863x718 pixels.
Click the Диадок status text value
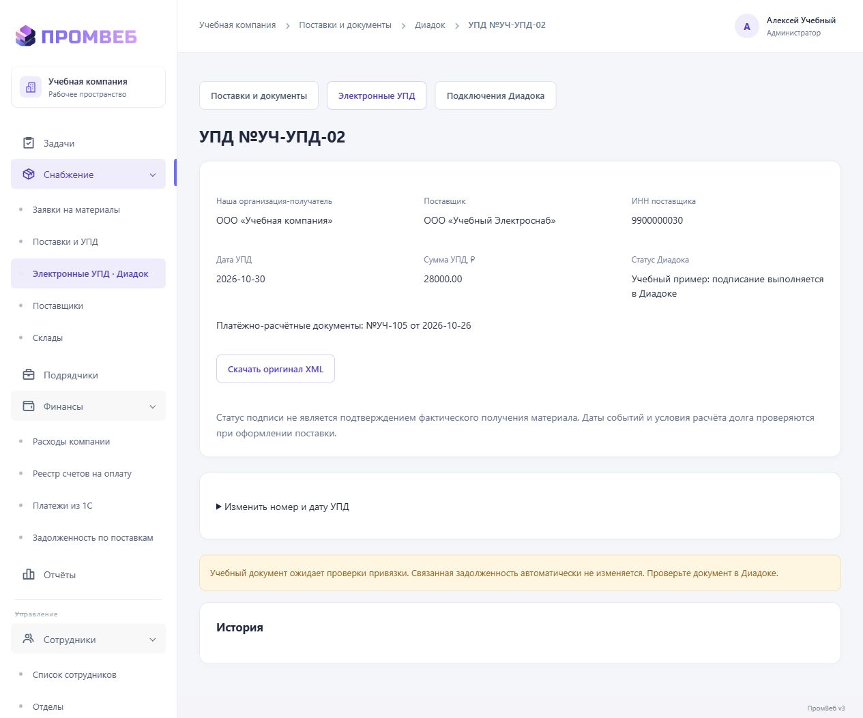(727, 286)
